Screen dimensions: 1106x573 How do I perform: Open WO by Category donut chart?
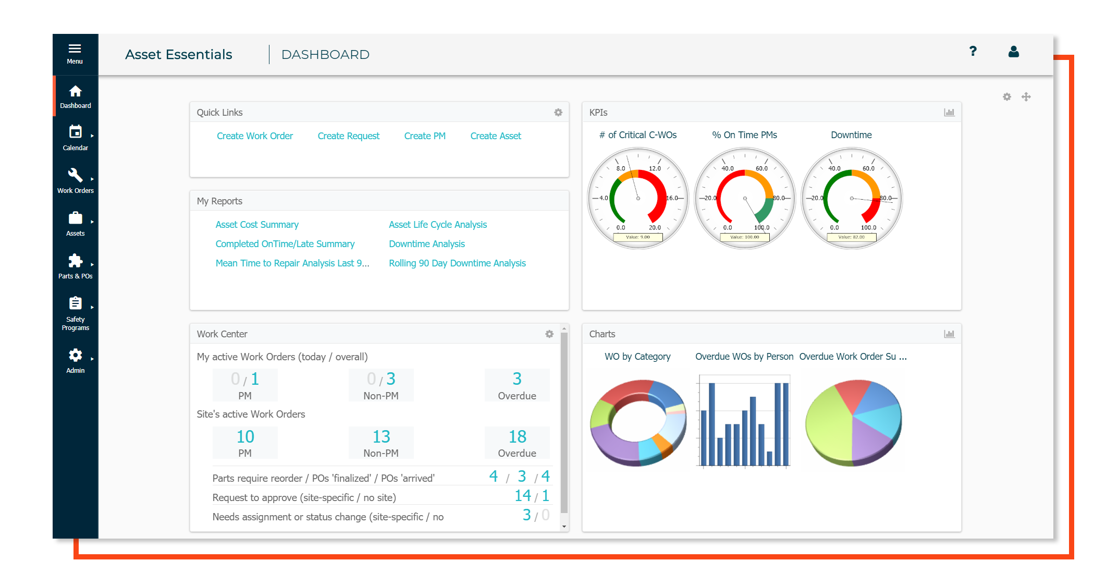click(x=638, y=422)
